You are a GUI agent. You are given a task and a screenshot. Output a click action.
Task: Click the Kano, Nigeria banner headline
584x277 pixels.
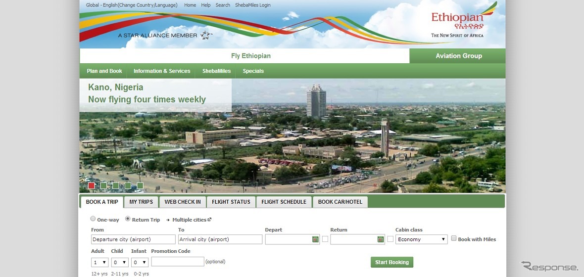pyautogui.click(x=116, y=88)
